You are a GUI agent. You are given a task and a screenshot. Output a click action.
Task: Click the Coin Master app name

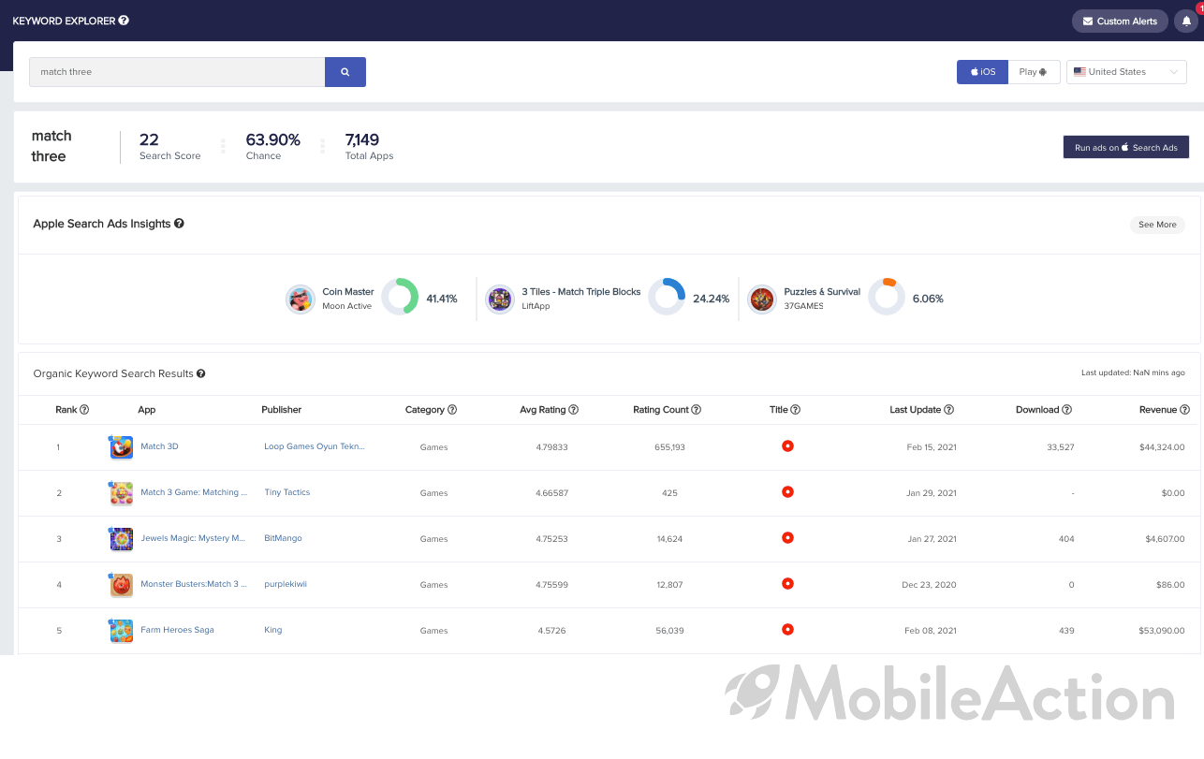click(348, 292)
